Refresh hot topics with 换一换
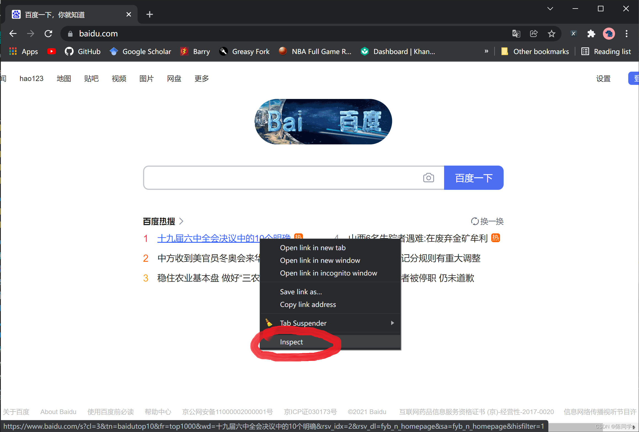639x432 pixels. pyautogui.click(x=487, y=221)
